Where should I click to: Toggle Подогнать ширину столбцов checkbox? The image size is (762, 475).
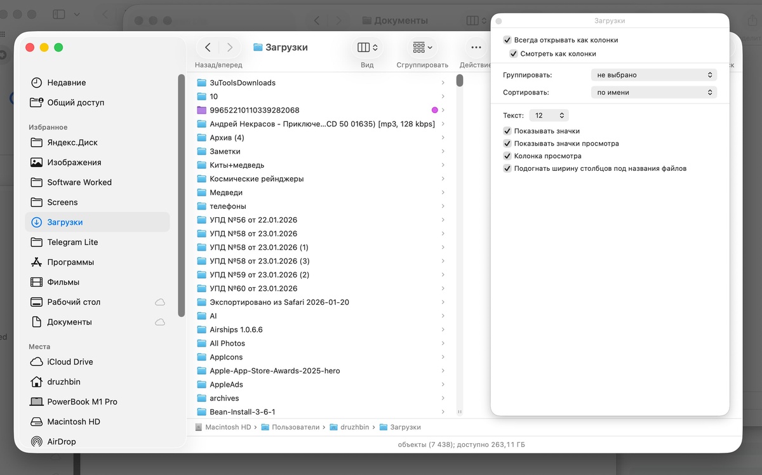(507, 168)
